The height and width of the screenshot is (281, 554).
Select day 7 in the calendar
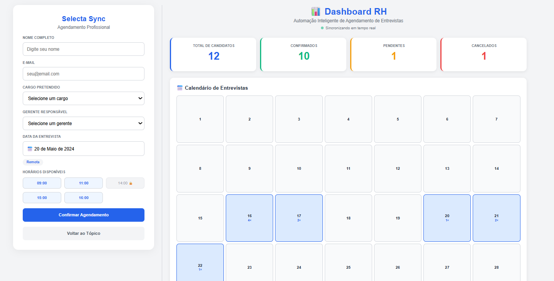(497, 119)
